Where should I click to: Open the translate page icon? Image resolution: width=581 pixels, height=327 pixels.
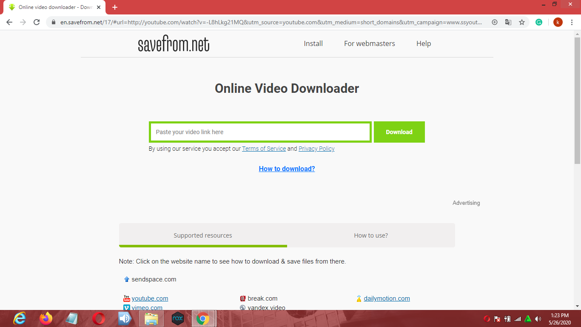click(x=508, y=22)
